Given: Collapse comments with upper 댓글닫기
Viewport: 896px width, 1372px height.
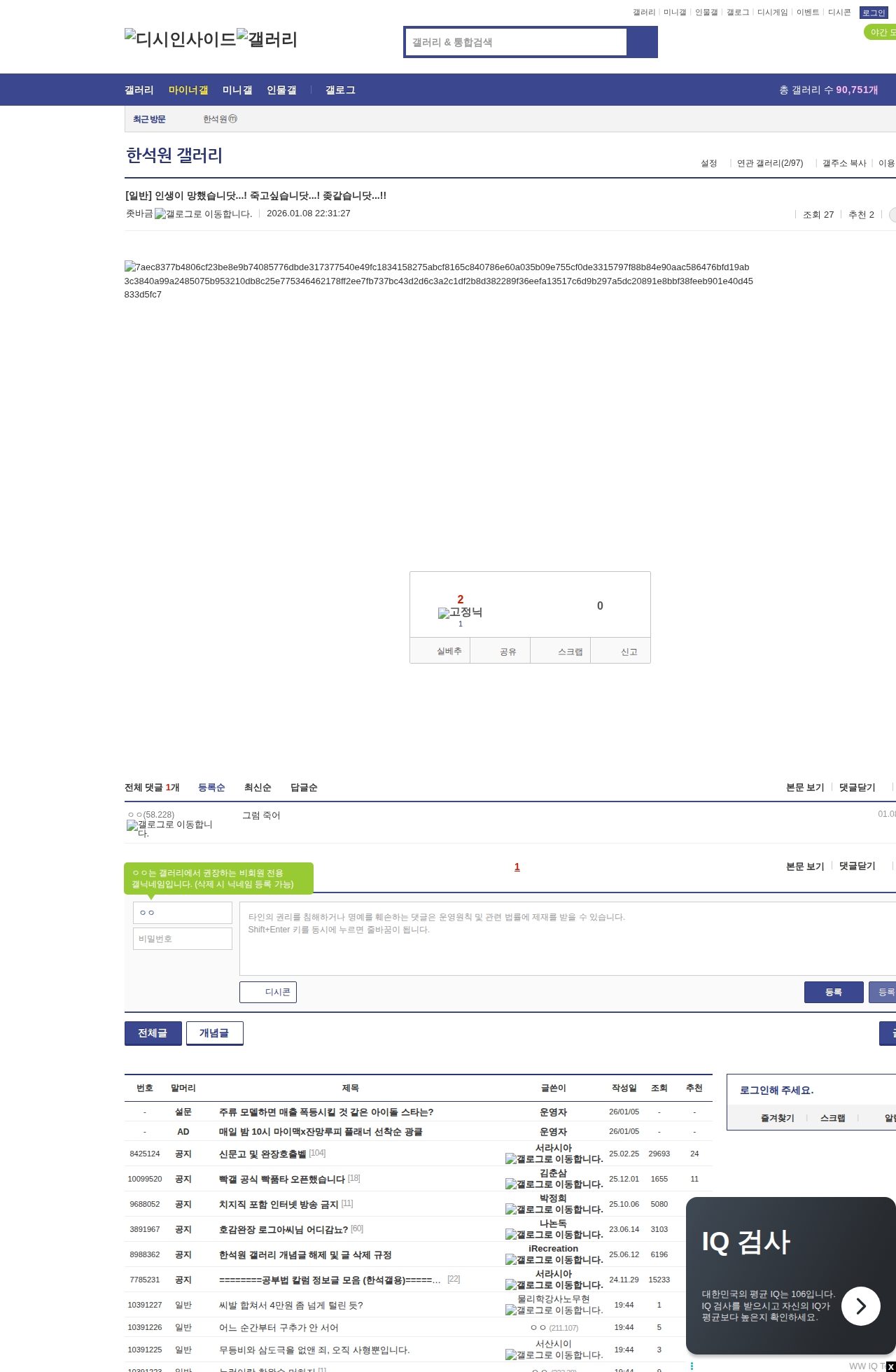Looking at the screenshot, I should pyautogui.click(x=857, y=787).
